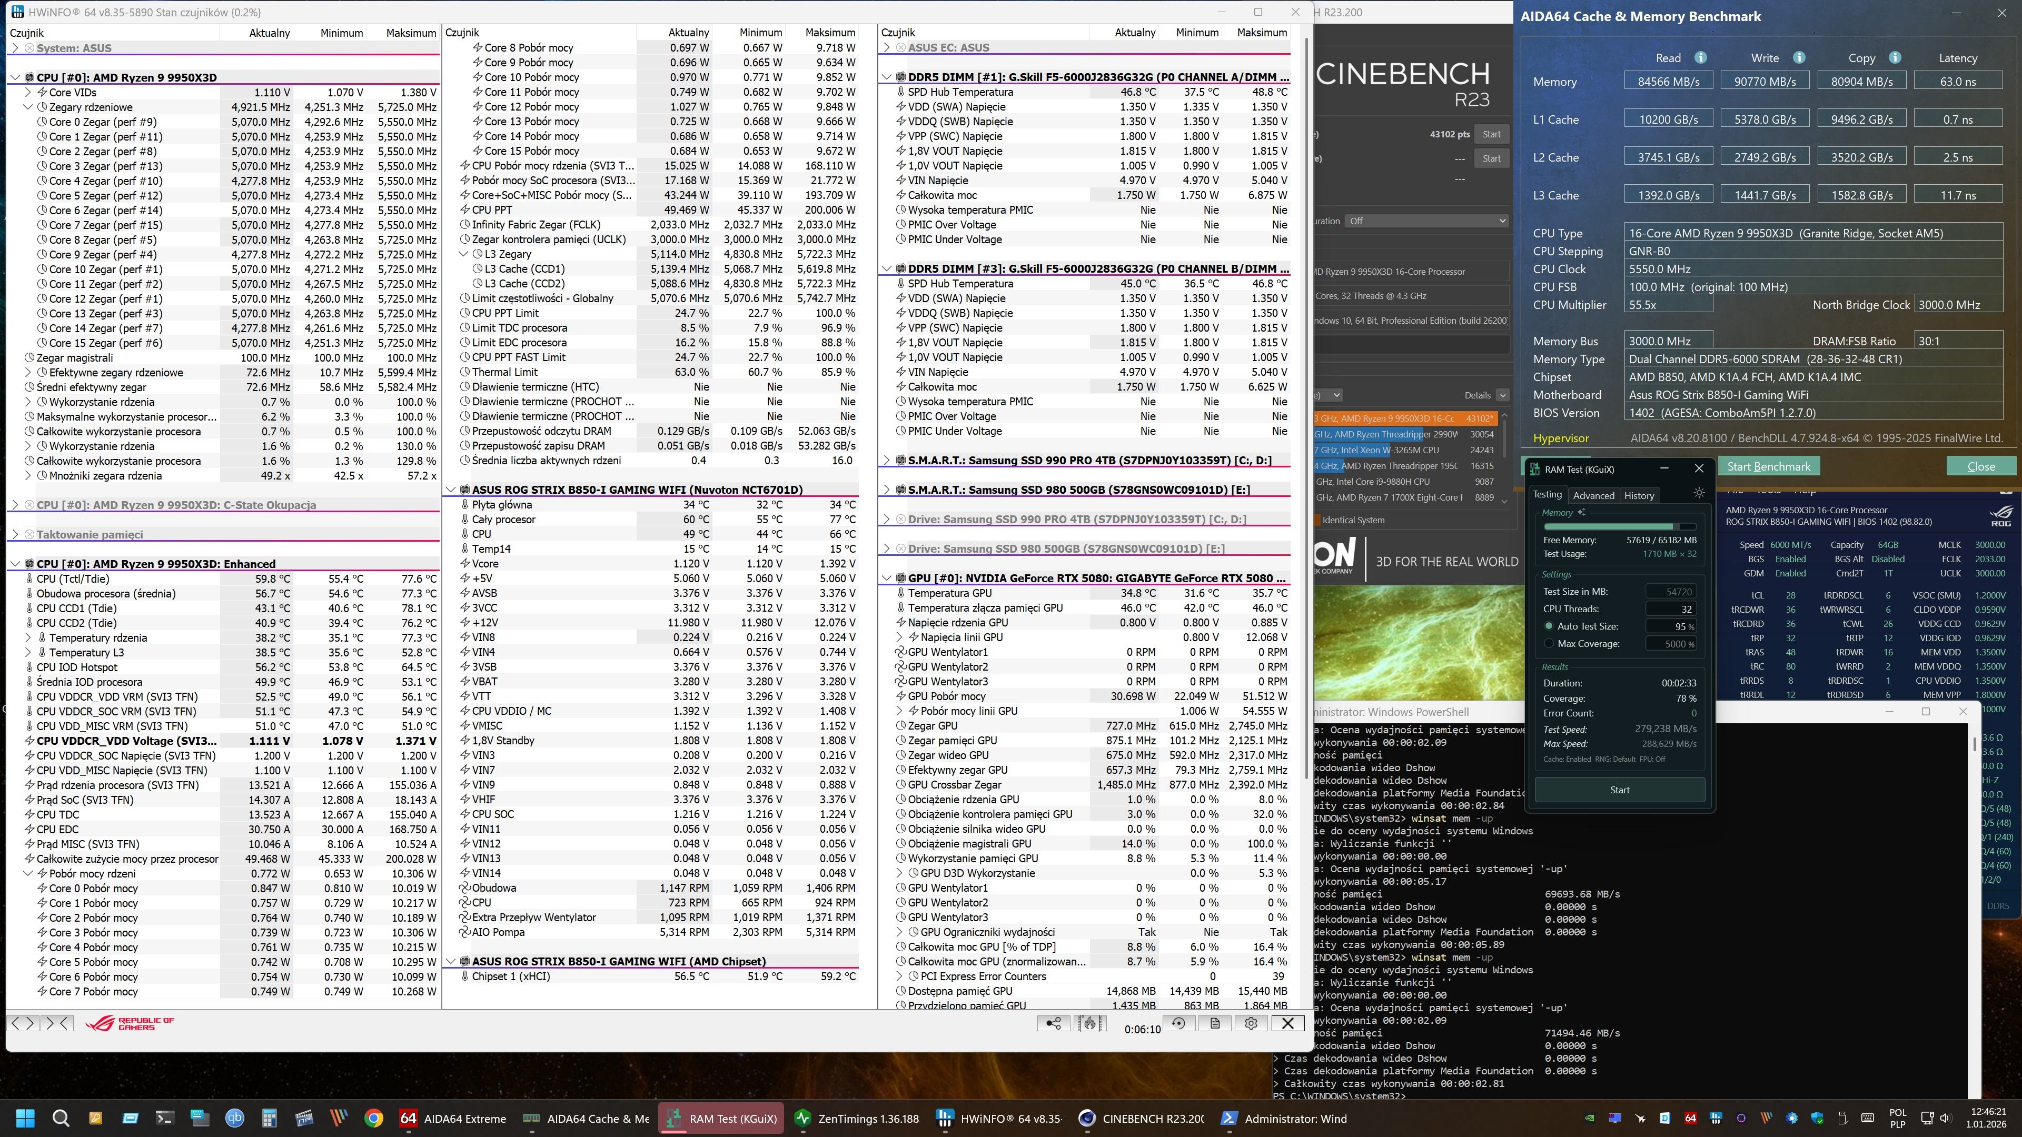Open Cinebench duration dropdown showing Off
2022x1137 pixels.
click(1426, 221)
